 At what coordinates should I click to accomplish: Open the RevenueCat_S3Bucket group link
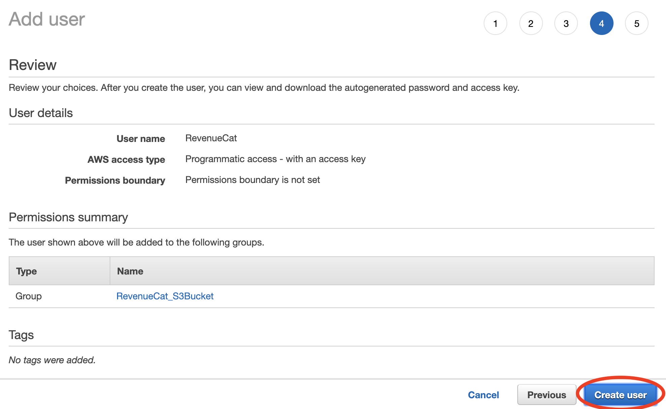[165, 296]
